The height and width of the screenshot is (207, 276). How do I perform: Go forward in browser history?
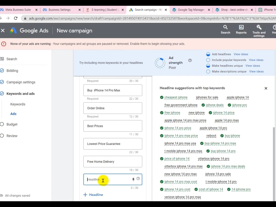[x=8, y=18]
